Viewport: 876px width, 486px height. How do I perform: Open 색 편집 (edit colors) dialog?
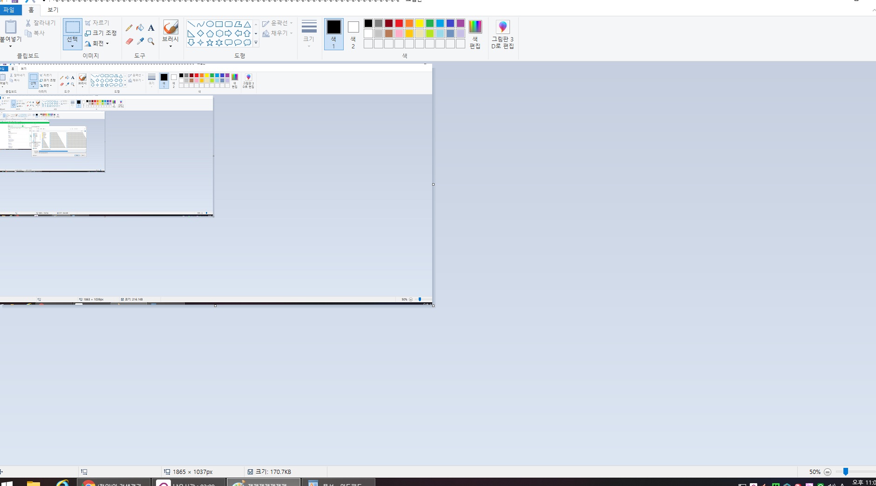coord(475,34)
